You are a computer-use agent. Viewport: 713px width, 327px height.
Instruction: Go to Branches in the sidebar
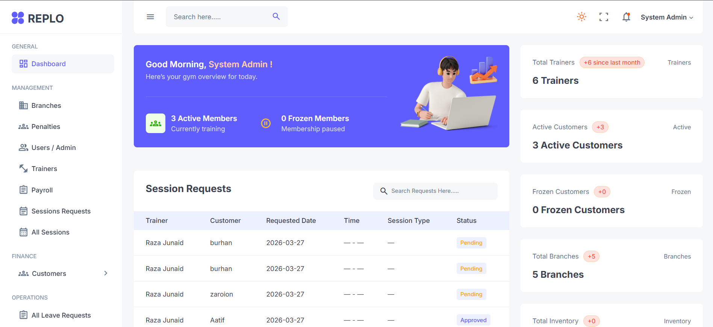tap(46, 106)
